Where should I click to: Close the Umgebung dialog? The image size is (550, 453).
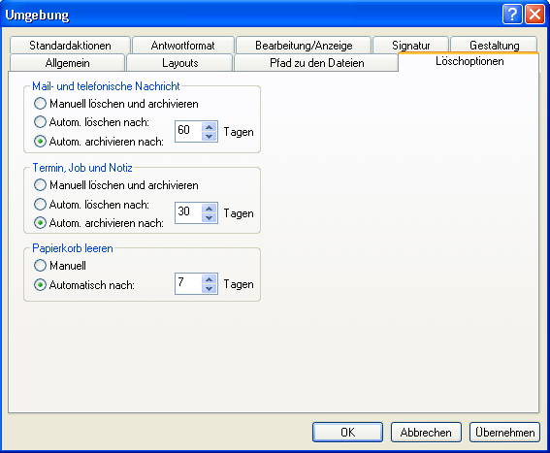click(534, 15)
